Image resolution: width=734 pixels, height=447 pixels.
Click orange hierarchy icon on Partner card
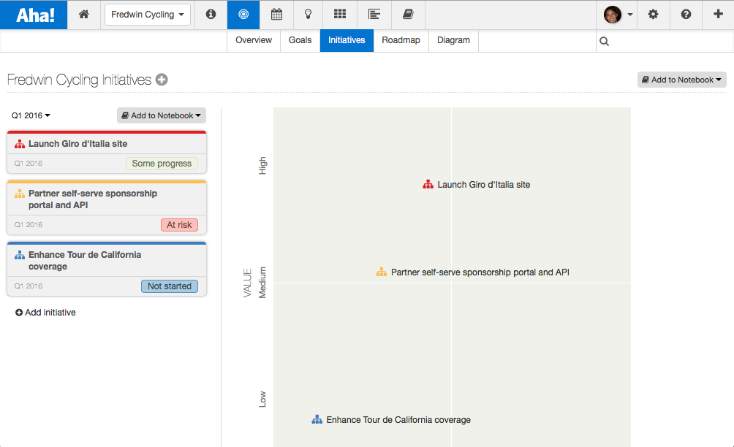[20, 194]
